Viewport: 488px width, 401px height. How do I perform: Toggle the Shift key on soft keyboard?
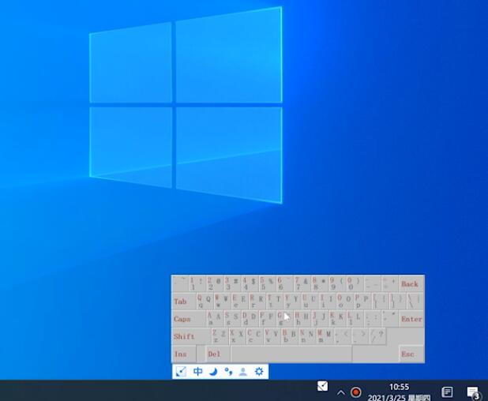point(191,336)
